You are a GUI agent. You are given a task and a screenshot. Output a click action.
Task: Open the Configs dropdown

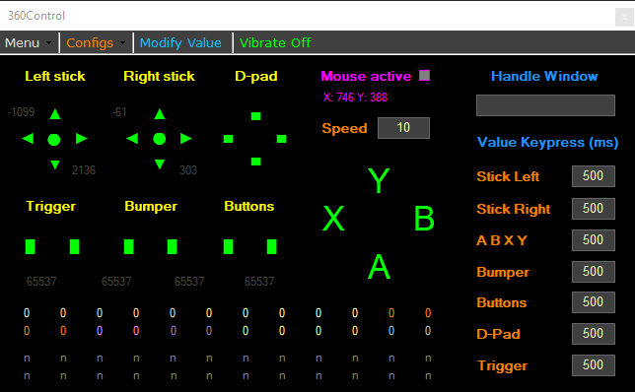(96, 43)
